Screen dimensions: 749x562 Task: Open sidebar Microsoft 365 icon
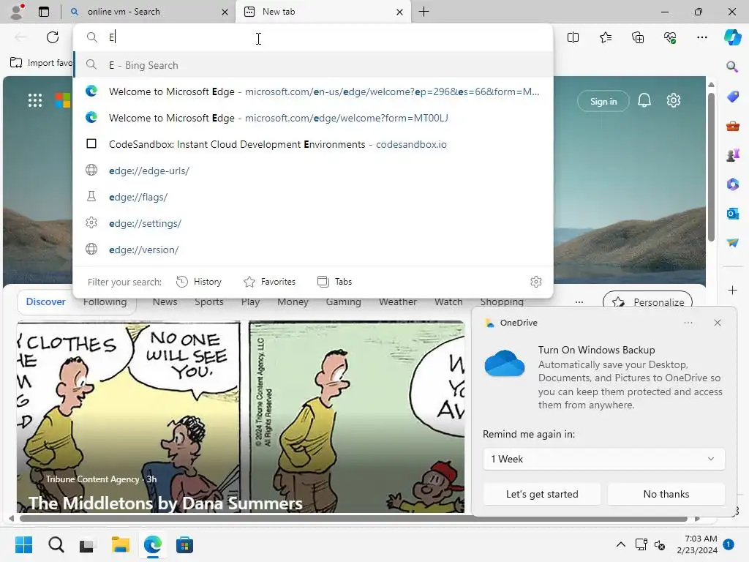pos(732,184)
